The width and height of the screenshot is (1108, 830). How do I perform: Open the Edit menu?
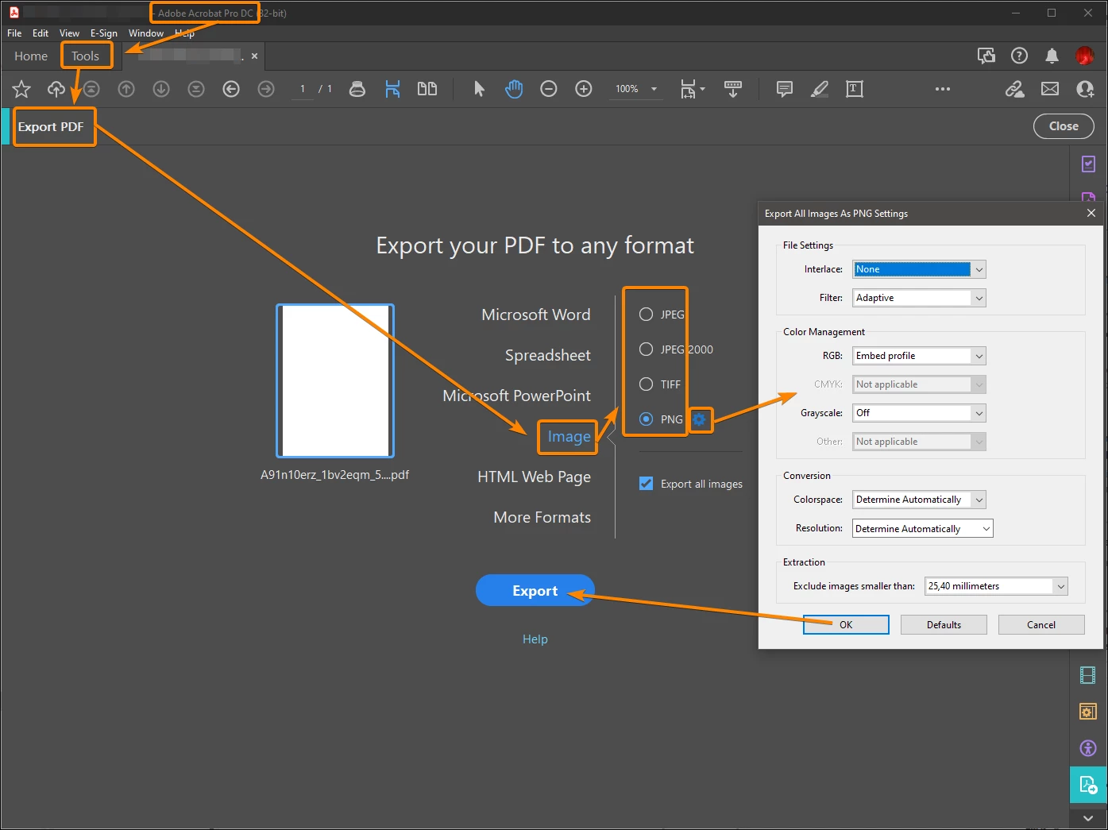(41, 33)
